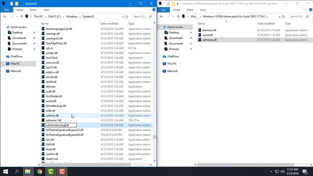Viewport: 313px width, 176px height.
Task: Select Quick access in theme patch window
Action: click(175, 27)
